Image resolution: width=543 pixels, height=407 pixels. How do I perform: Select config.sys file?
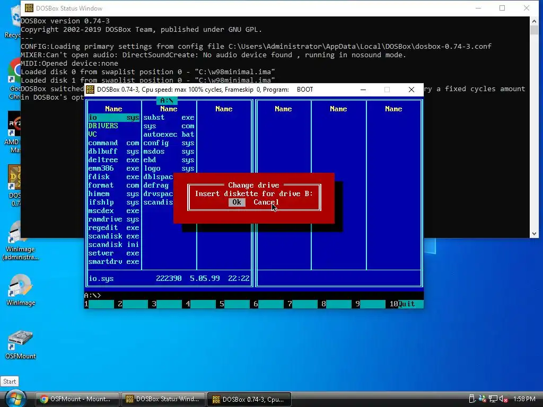[x=169, y=143]
